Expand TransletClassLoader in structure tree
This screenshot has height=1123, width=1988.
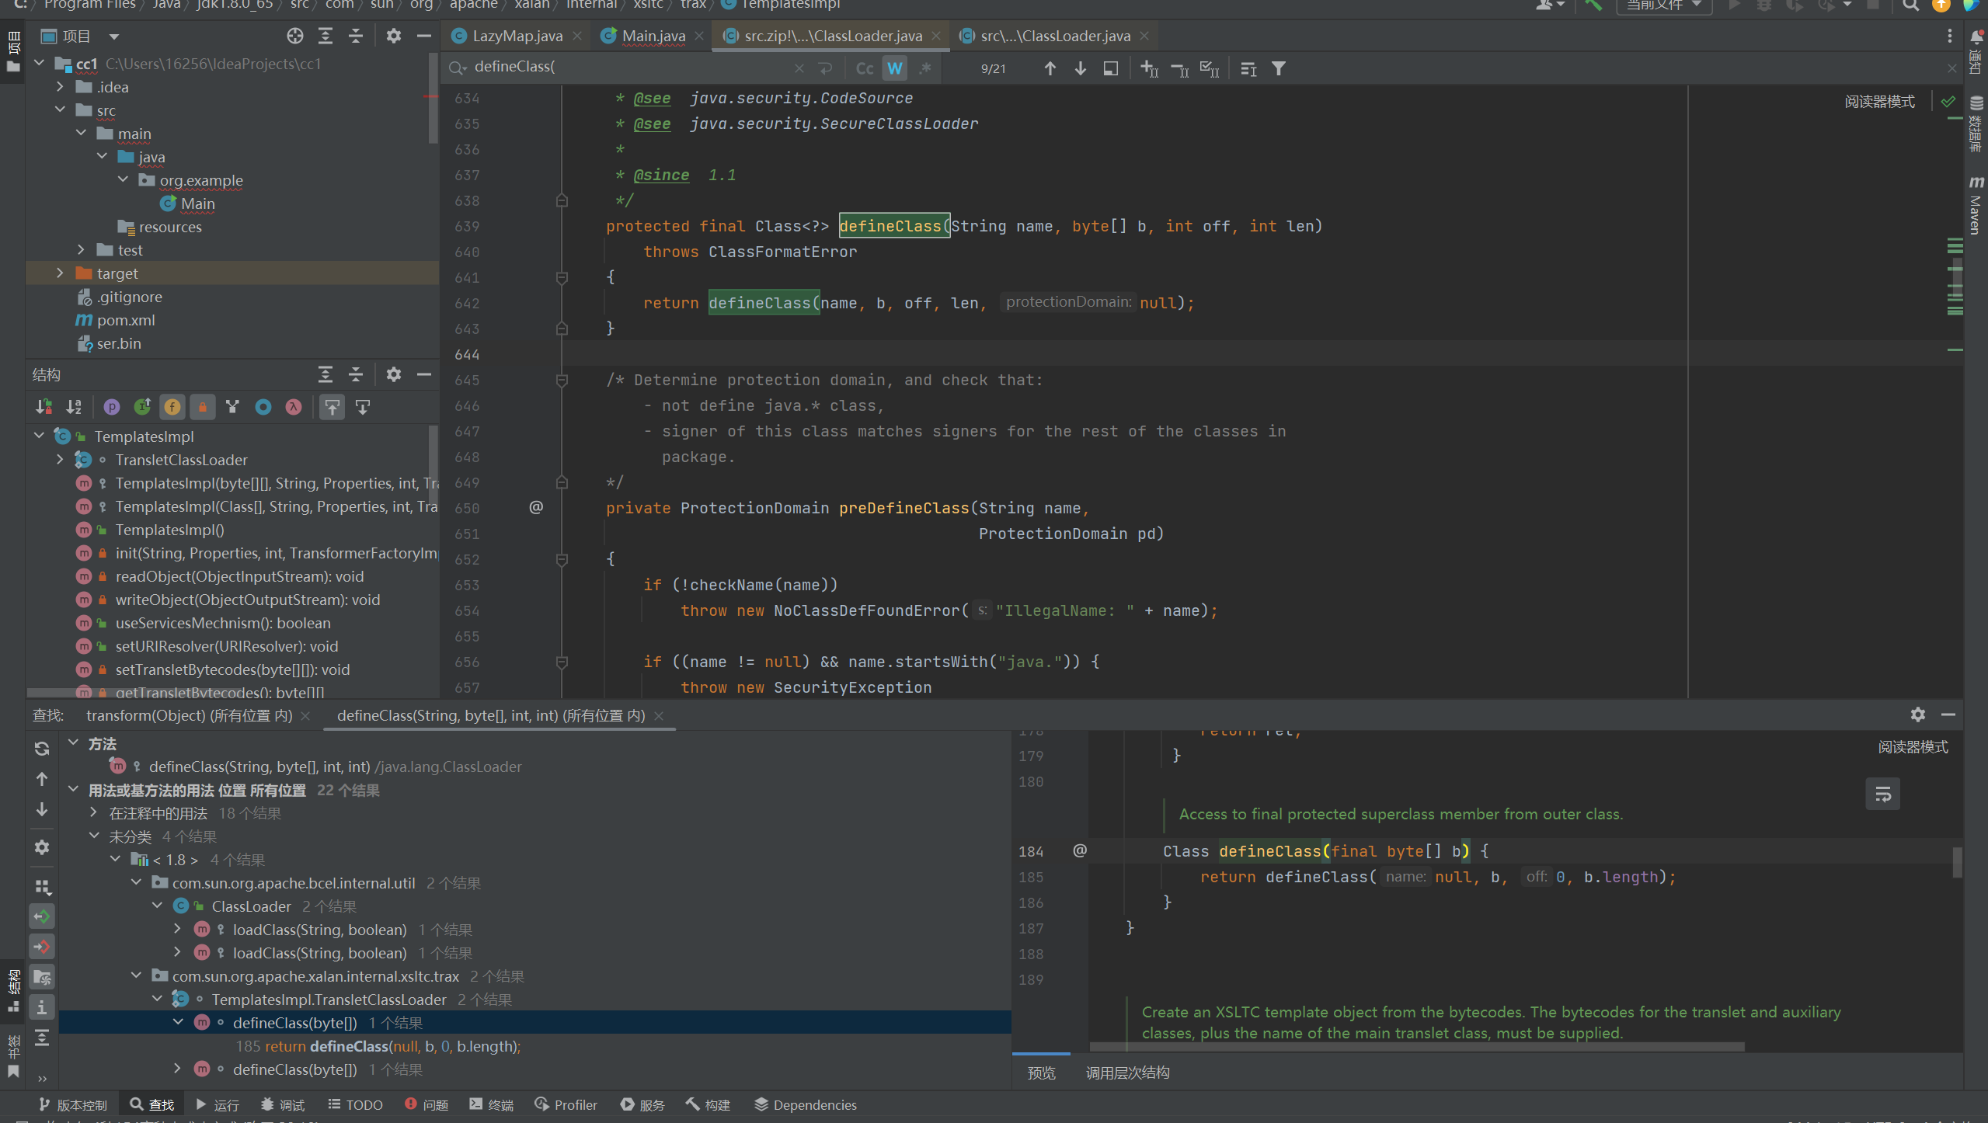coord(60,460)
